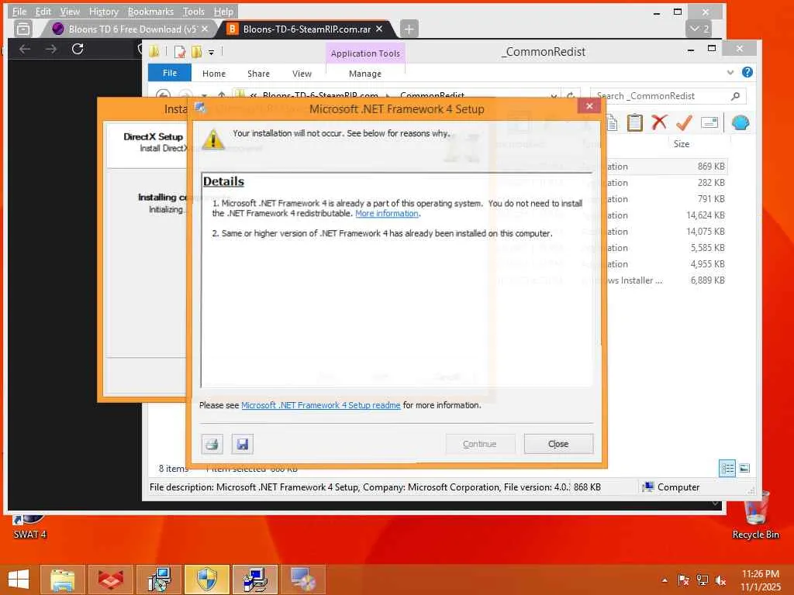Viewport: 794px width, 595px height.
Task: Click the magnifier icon in Explorer search box
Action: (735, 95)
